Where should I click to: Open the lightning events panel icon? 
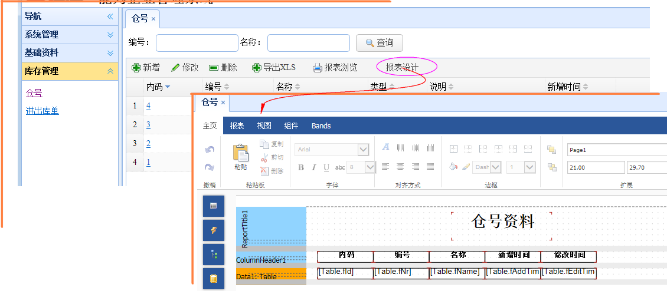(214, 230)
